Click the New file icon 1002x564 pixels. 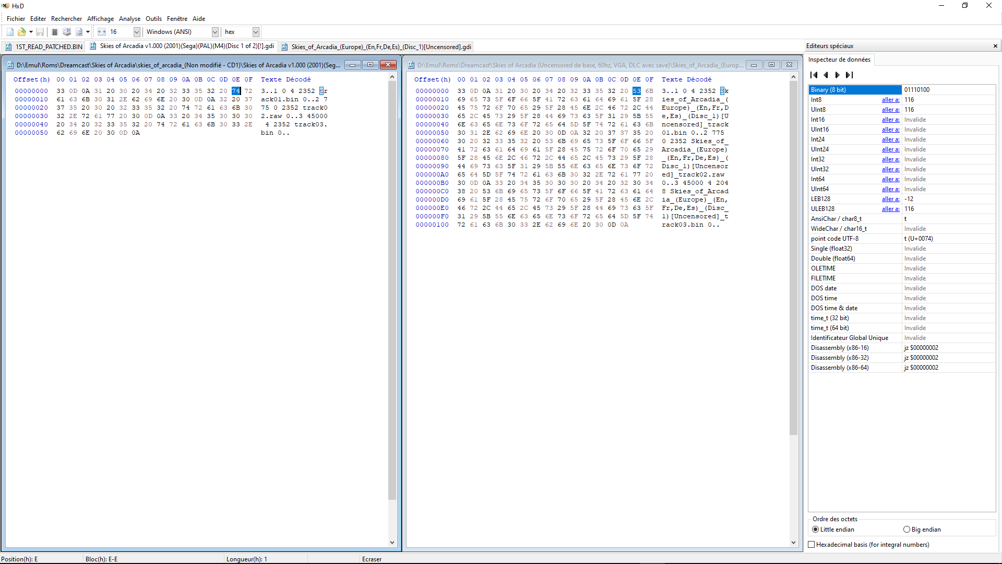tap(10, 32)
